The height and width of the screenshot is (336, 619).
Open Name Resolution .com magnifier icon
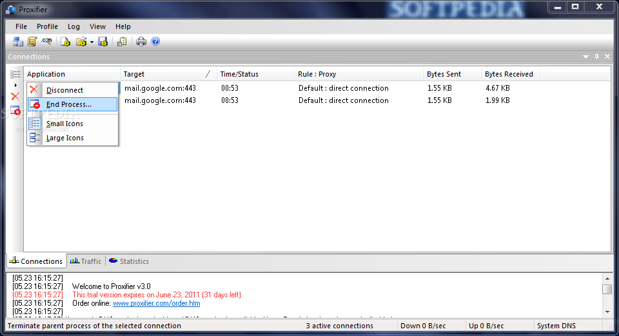pos(46,41)
